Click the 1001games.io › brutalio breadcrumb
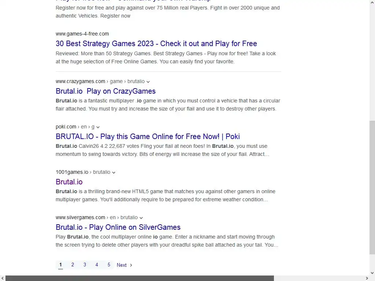Screen dimensions: 375x281 (x=83, y=172)
